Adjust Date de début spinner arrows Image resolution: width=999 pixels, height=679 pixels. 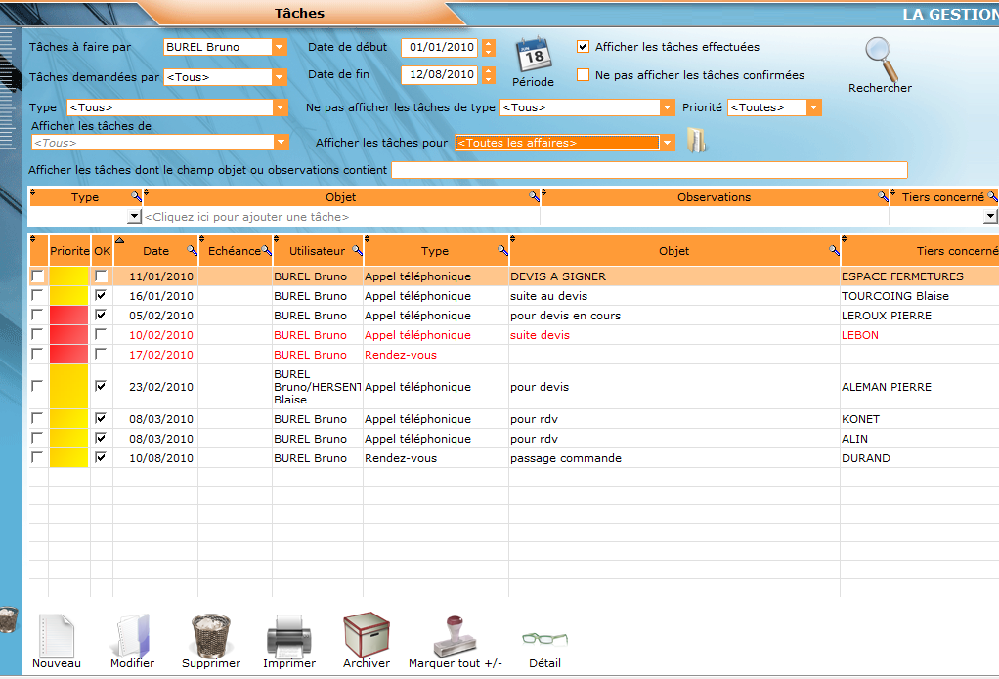tap(488, 47)
